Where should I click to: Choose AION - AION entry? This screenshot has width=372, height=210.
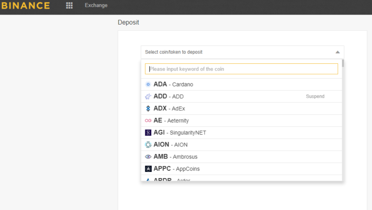(241, 145)
